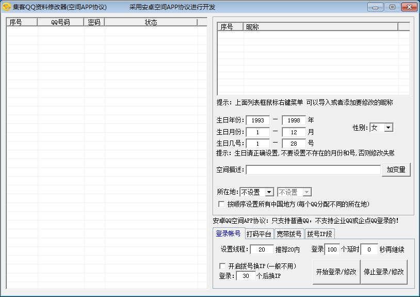Click the app icon in title bar

coord(6,7)
